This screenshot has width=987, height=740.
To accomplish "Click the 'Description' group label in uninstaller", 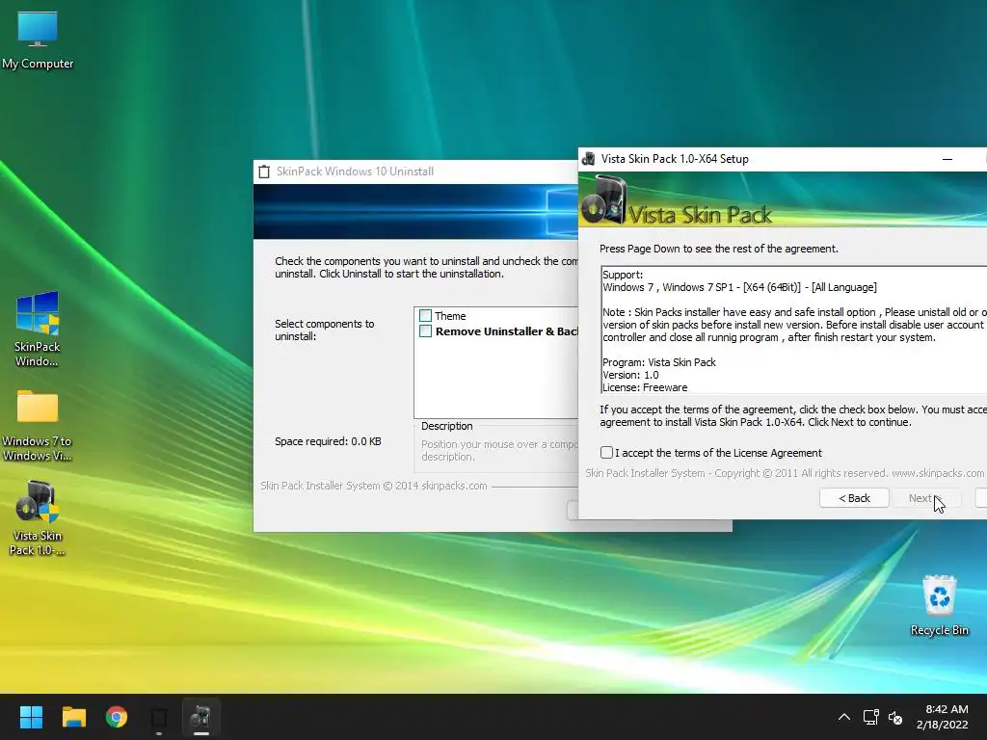I will pos(447,426).
